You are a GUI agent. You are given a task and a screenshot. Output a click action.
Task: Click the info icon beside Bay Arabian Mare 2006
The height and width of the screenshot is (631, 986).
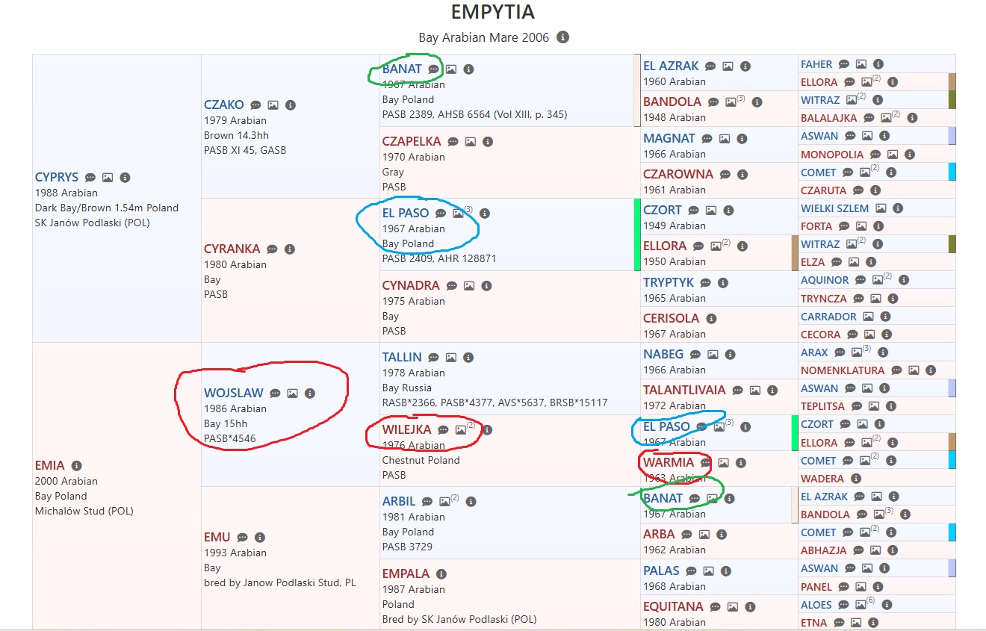tap(563, 37)
